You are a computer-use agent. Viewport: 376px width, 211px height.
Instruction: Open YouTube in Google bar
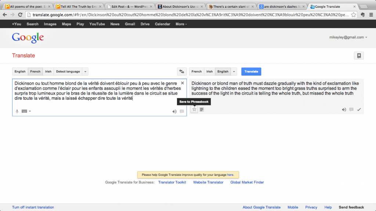coord(97,24)
